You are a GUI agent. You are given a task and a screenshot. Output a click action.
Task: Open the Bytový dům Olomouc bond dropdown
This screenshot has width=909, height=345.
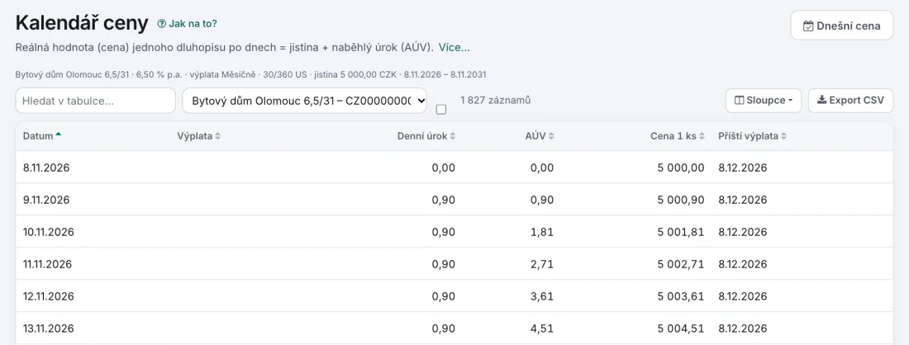pos(304,101)
